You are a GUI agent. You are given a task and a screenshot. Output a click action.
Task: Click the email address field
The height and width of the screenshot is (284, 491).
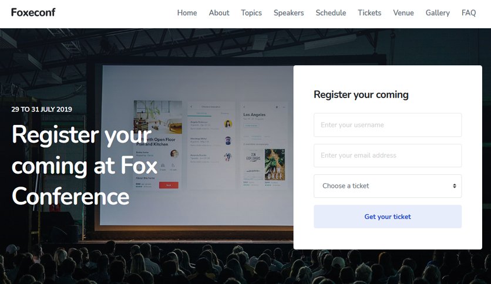pos(388,155)
